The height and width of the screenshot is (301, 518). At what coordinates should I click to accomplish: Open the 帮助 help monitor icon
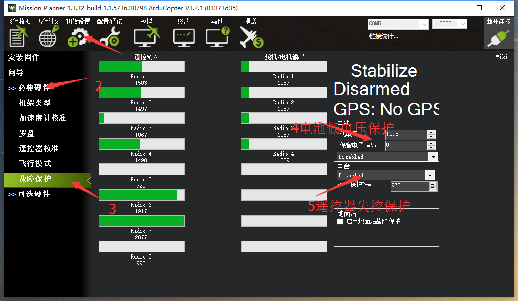pyautogui.click(x=218, y=36)
